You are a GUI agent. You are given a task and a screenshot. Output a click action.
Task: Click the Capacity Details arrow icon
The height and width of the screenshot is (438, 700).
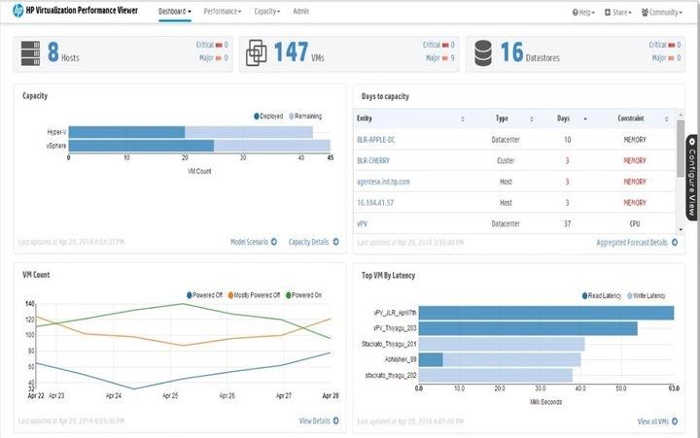coord(335,242)
